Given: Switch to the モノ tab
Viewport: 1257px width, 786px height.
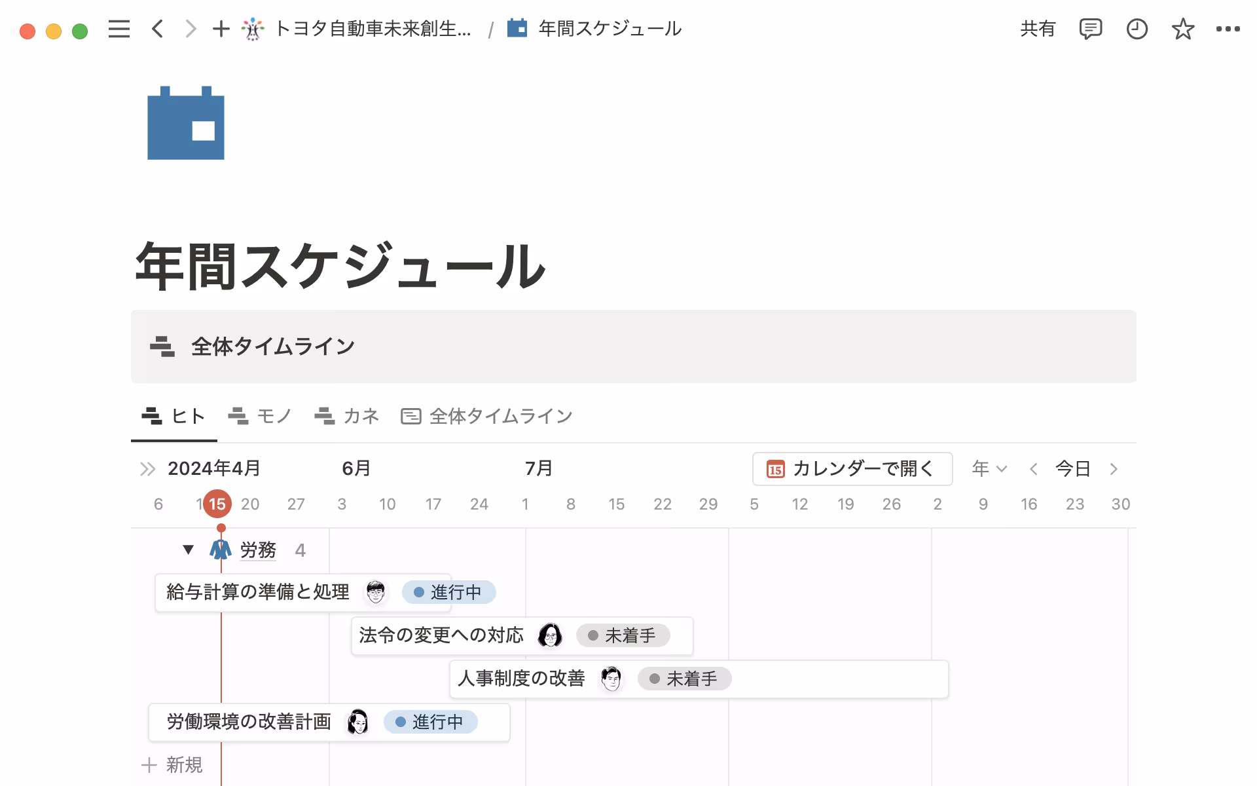Looking at the screenshot, I should pos(260,416).
